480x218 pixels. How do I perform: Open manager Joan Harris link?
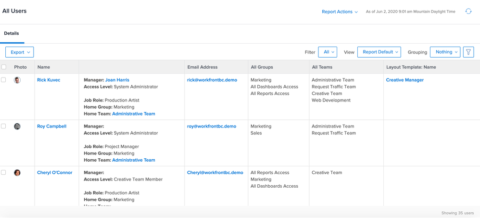[x=117, y=80]
